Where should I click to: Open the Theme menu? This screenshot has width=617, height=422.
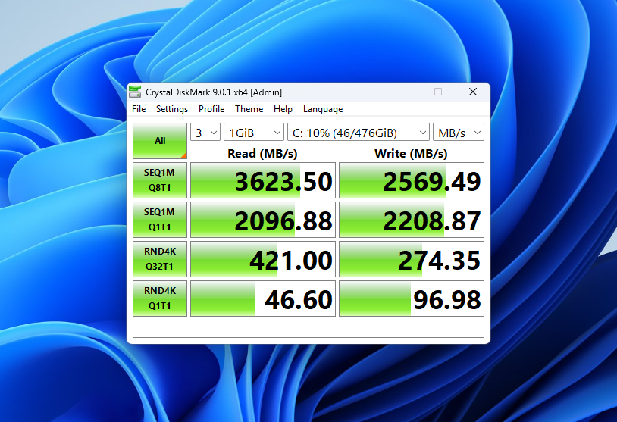(249, 109)
